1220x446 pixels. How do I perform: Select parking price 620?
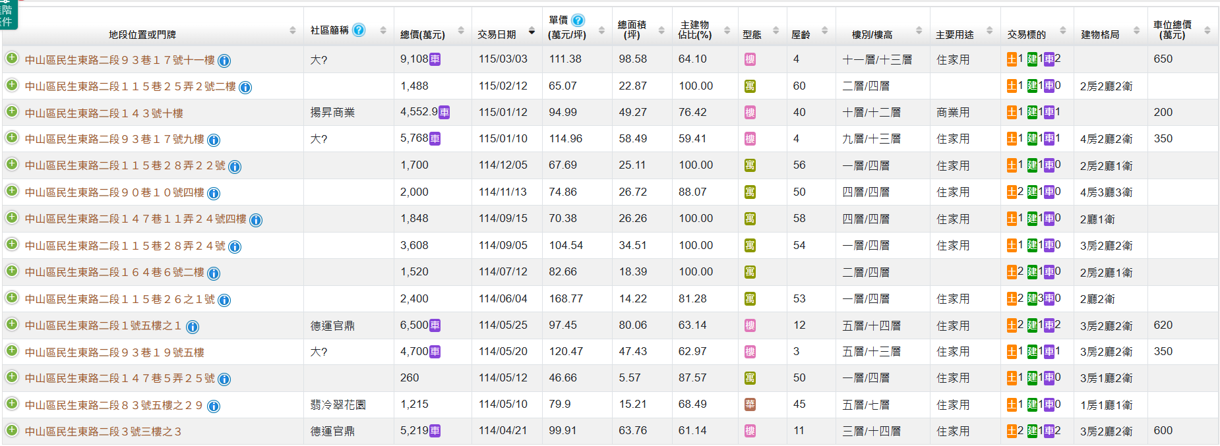coord(1163,325)
